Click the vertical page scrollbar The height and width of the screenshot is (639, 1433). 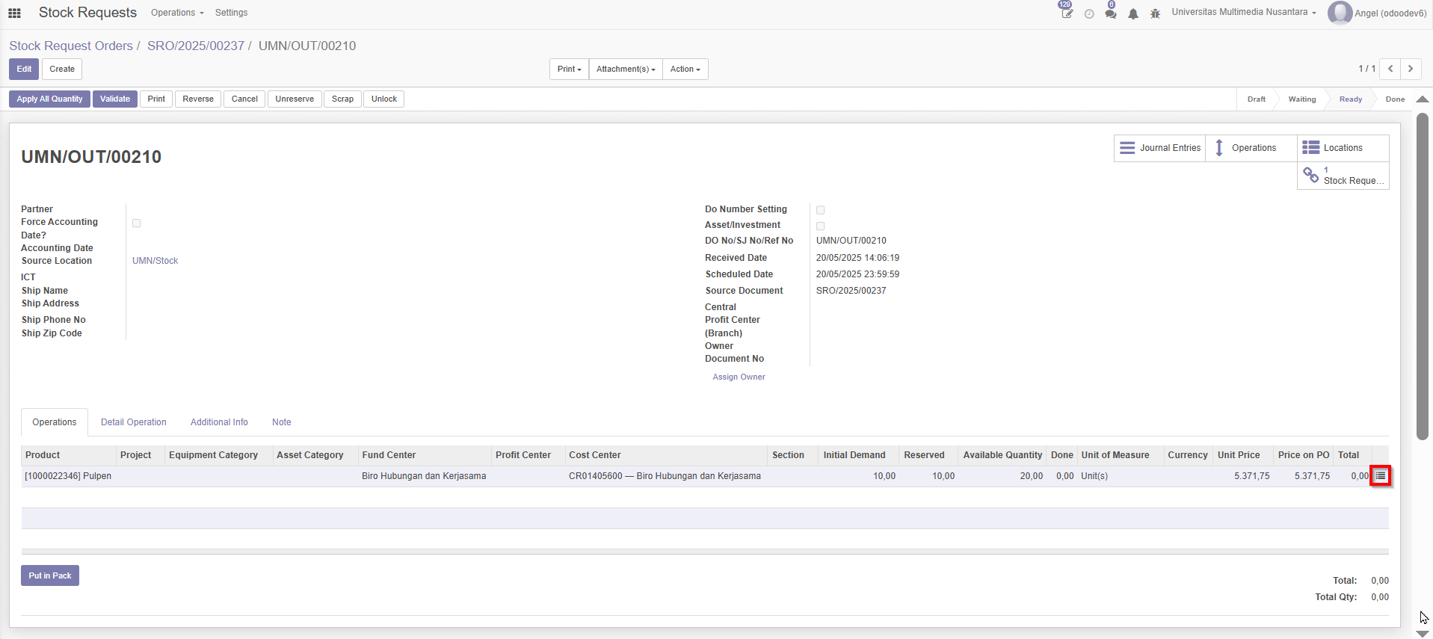[1423, 277]
